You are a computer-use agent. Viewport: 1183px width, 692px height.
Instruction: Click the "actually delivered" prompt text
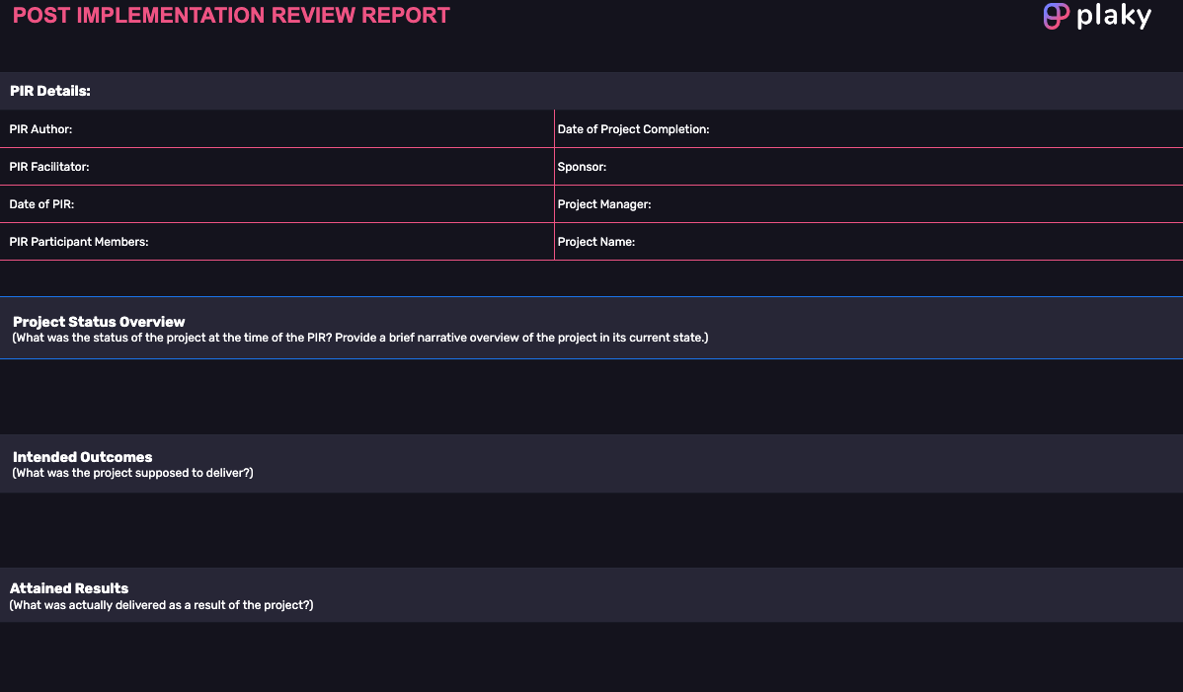pyautogui.click(x=161, y=605)
